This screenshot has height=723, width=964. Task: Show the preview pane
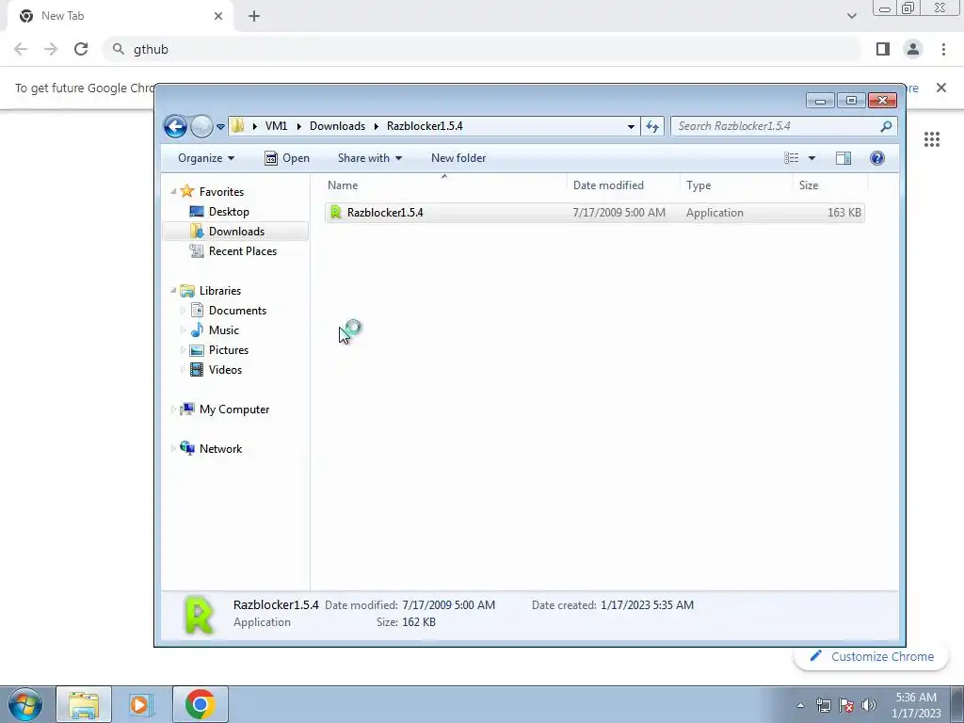[843, 158]
